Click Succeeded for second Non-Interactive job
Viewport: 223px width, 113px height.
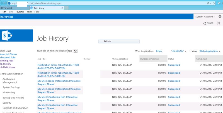tap(174, 105)
